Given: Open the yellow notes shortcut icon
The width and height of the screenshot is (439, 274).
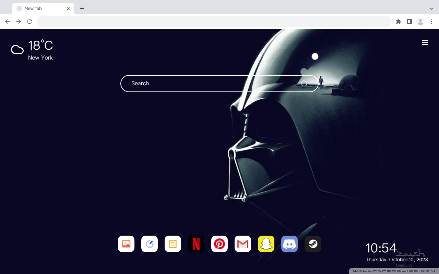Looking at the screenshot, I should [173, 244].
